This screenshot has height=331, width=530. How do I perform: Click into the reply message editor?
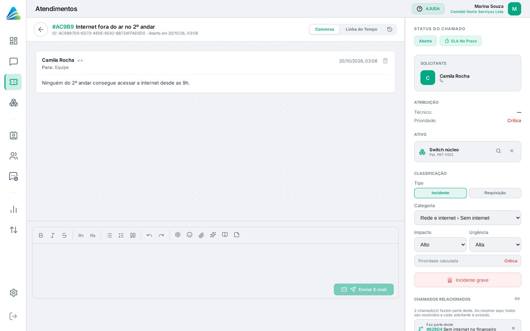coord(215,263)
